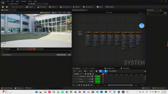Open the track filter dropdown
This screenshot has height=94, width=168.
[82, 74]
